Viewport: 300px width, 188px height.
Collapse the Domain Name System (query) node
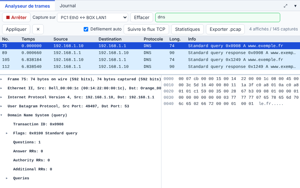click(1, 115)
